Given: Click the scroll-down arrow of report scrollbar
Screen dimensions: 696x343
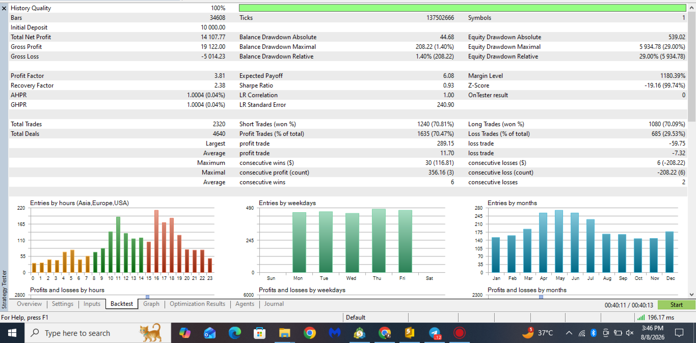Looking at the screenshot, I should [x=691, y=294].
